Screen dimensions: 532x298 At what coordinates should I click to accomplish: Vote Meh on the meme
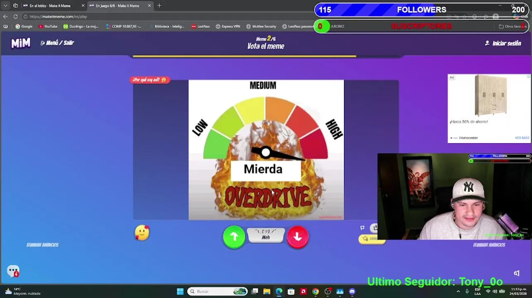pos(266,235)
